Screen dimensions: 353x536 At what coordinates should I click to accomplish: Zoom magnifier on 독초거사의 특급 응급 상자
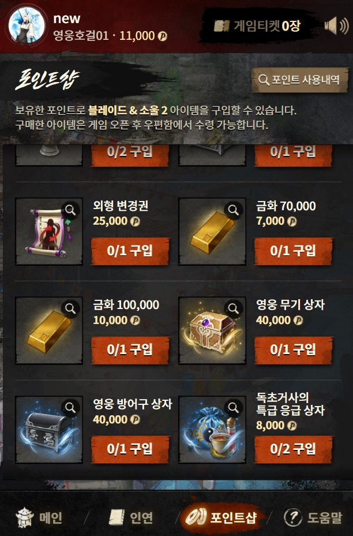(x=234, y=407)
